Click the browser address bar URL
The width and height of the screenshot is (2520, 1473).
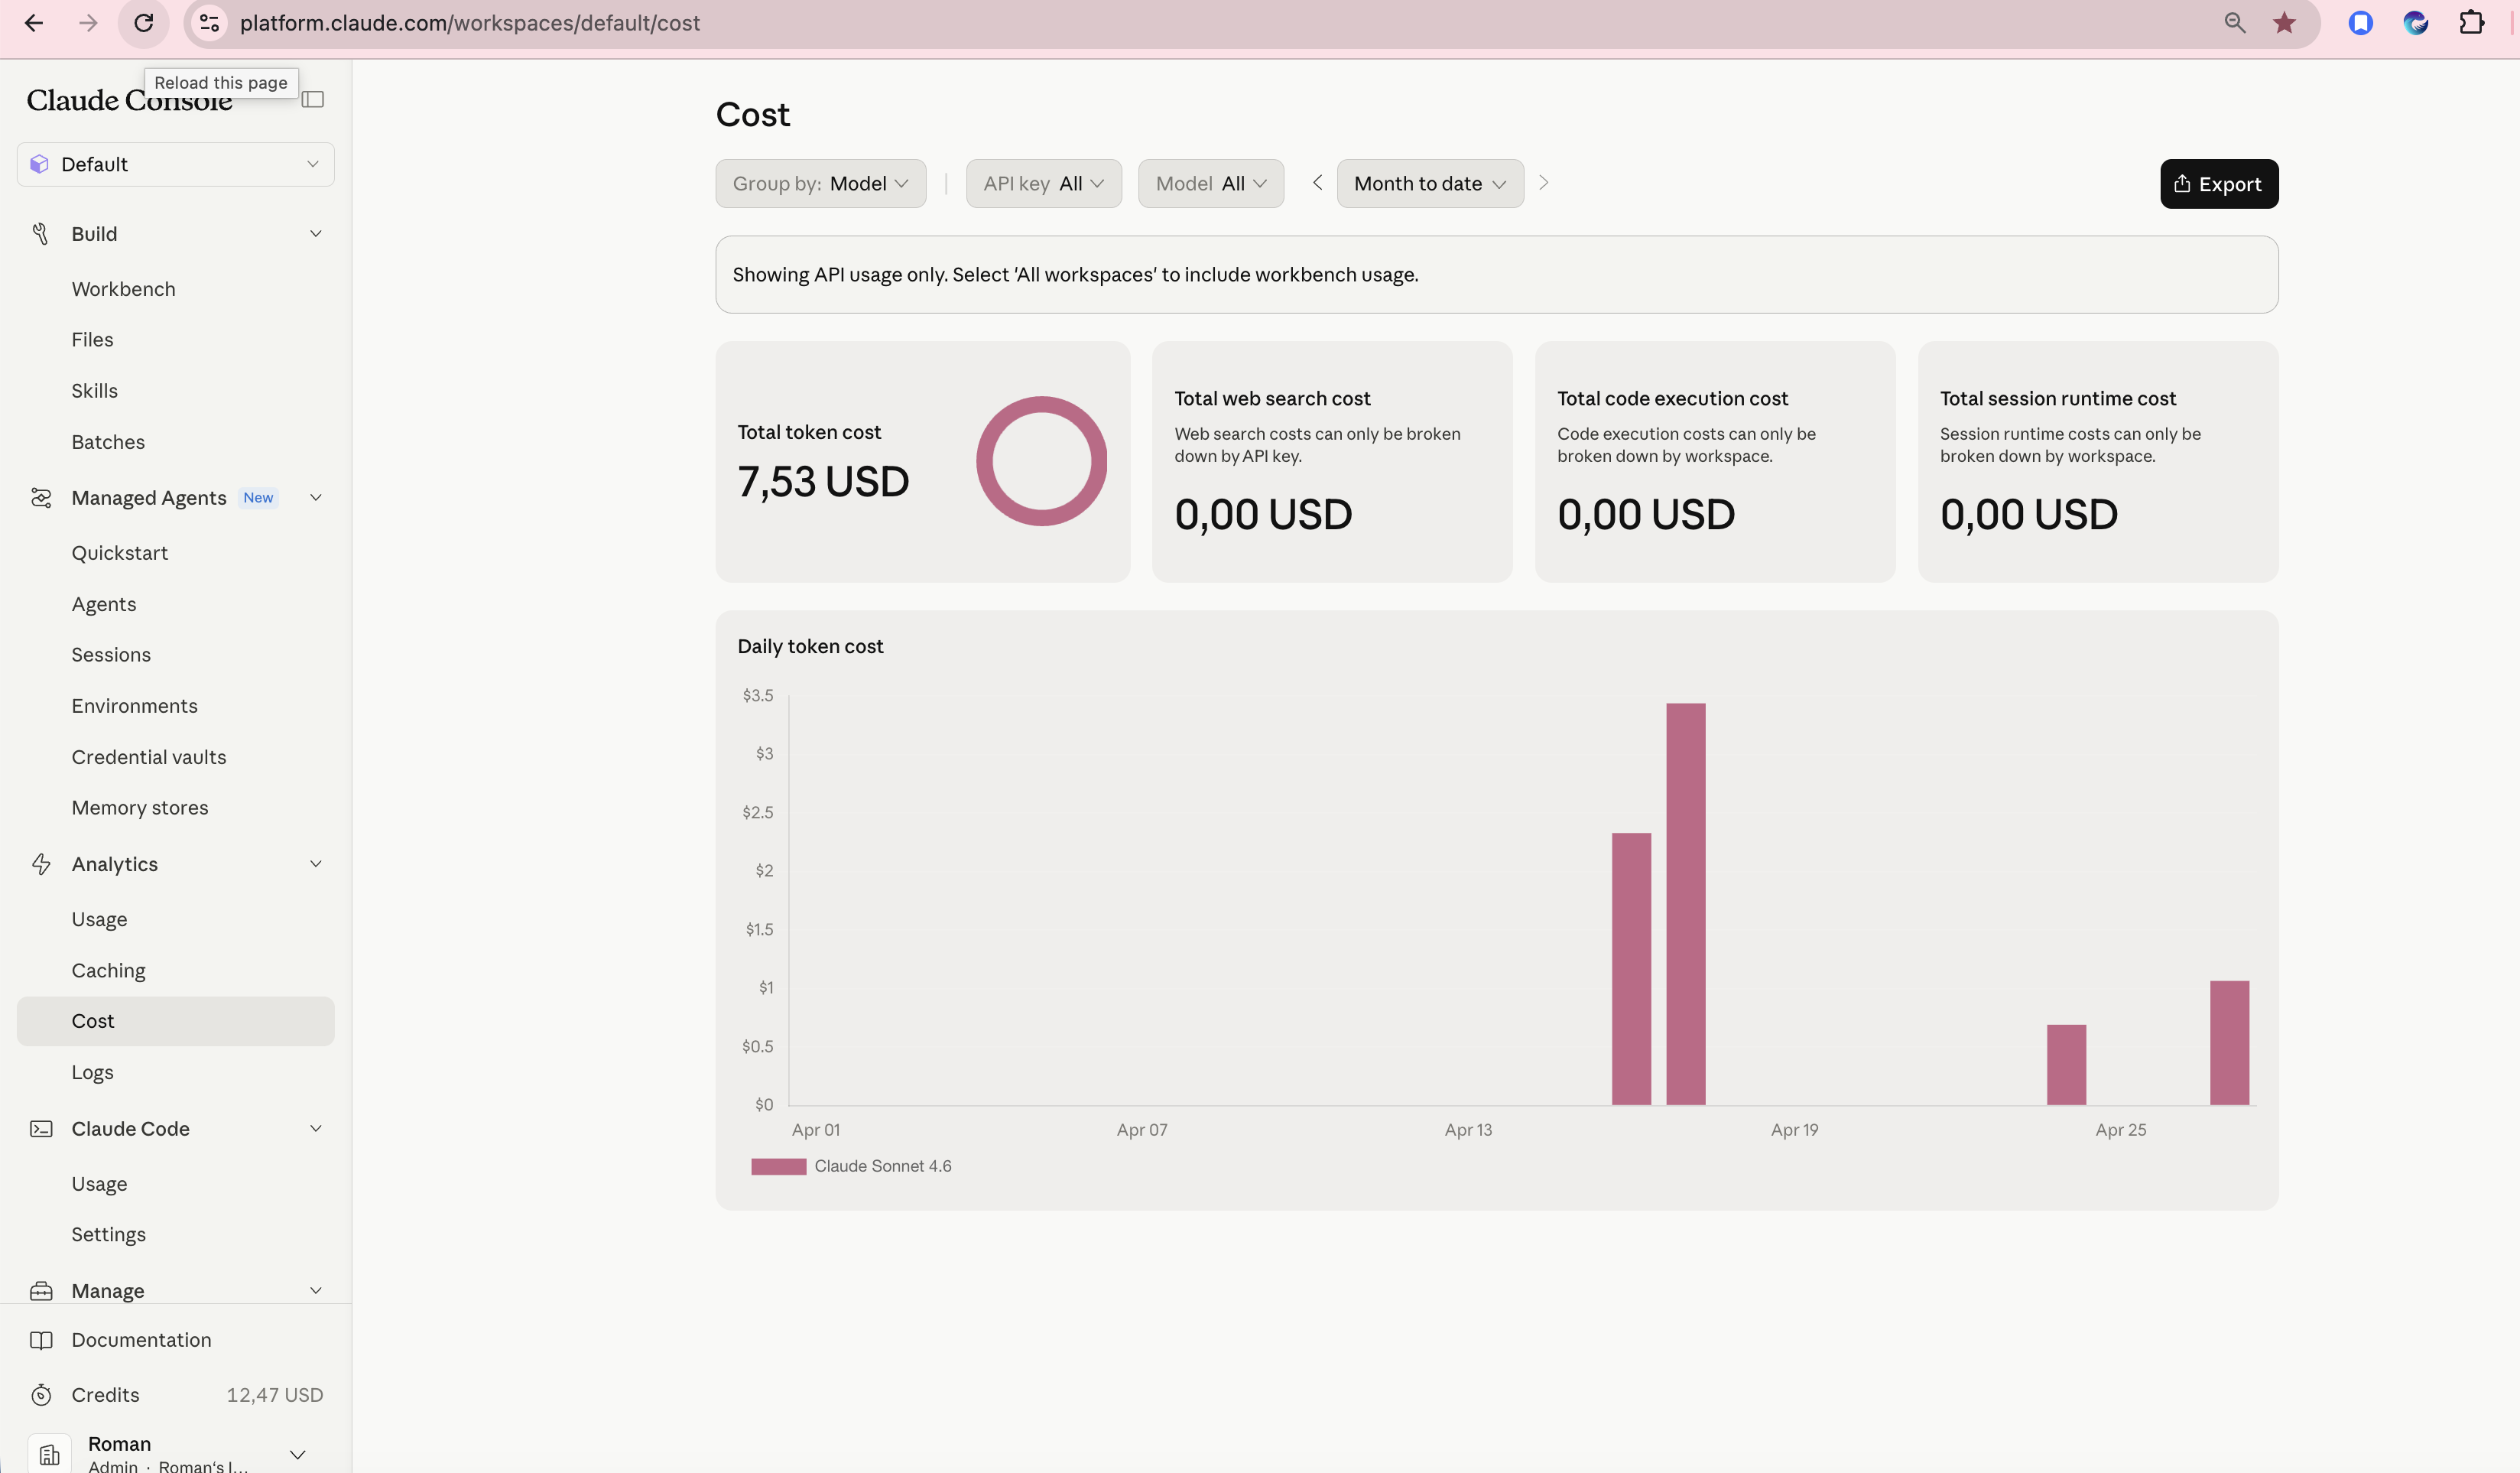pyautogui.click(x=470, y=23)
